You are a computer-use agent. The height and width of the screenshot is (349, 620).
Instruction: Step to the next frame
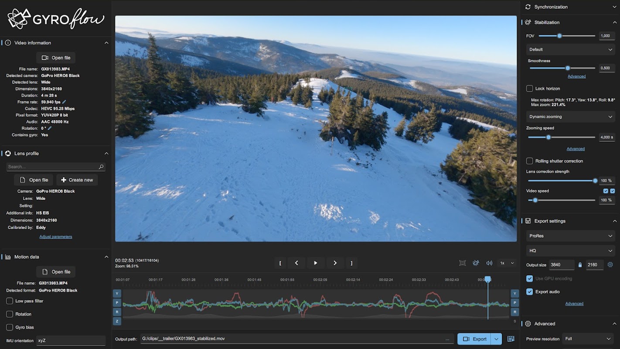(x=335, y=263)
